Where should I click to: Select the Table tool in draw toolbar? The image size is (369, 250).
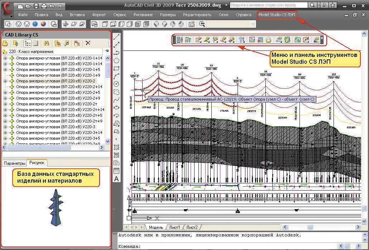(x=116, y=171)
